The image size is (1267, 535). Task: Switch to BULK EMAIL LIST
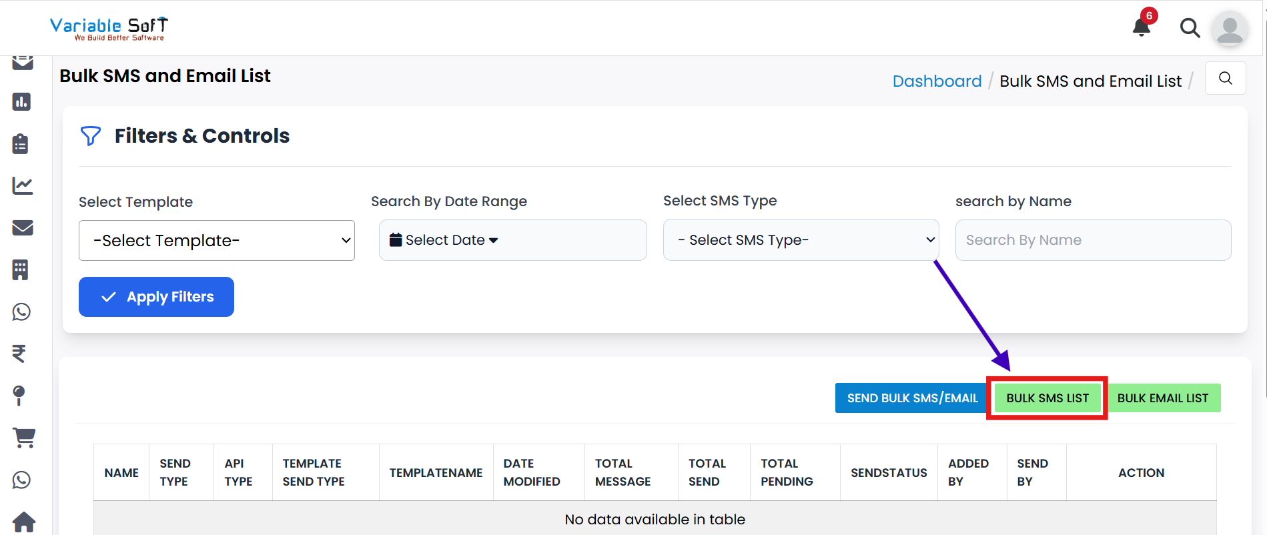click(x=1162, y=398)
